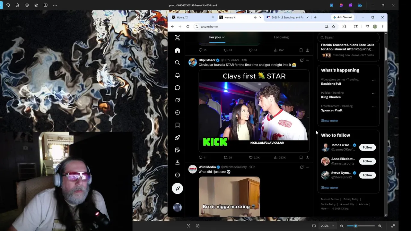Bookmark the post with 10K views

[301, 50]
